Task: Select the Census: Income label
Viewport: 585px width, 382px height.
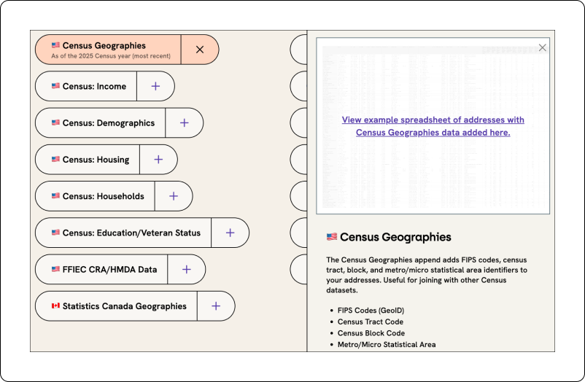Action: [x=94, y=86]
